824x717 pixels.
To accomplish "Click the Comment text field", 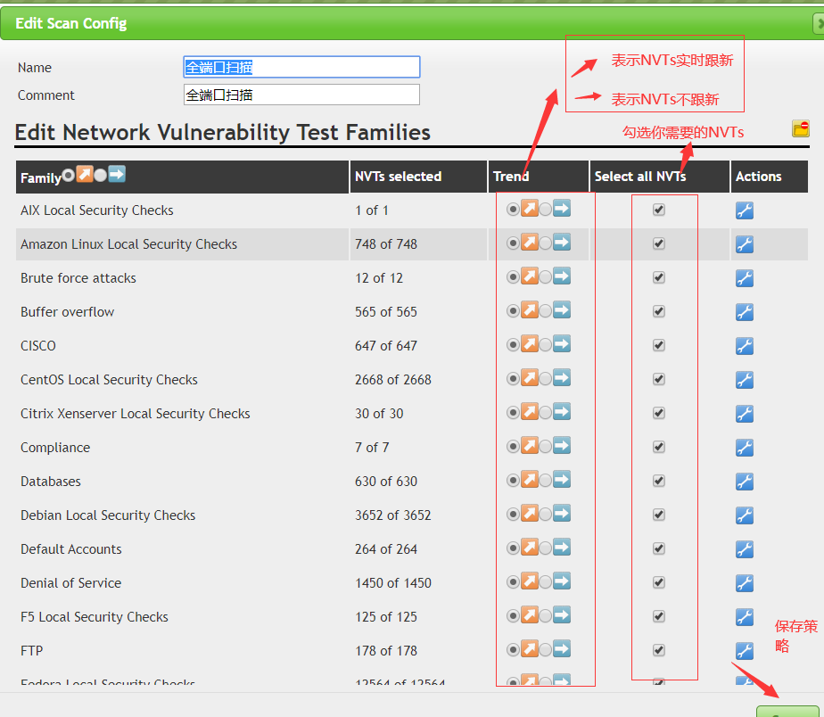I will tap(301, 95).
